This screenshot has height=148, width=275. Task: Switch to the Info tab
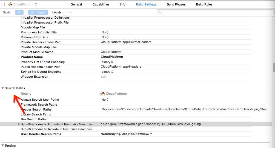point(123,4)
